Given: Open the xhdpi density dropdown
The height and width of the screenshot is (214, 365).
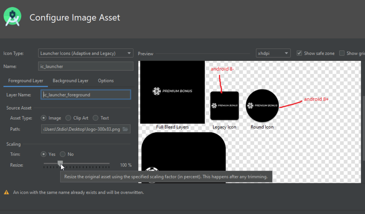Looking at the screenshot, I should 273,53.
